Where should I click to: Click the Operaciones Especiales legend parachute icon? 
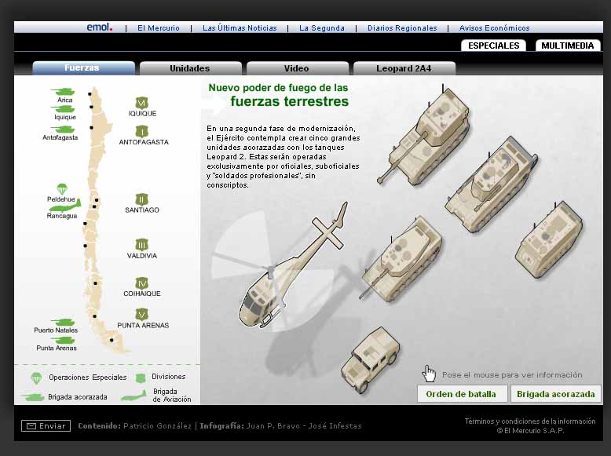tap(36, 378)
